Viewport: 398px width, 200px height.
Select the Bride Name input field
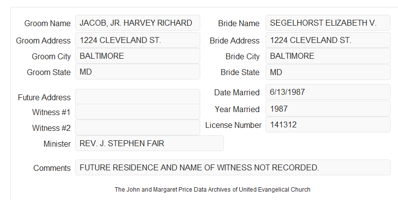tap(328, 23)
